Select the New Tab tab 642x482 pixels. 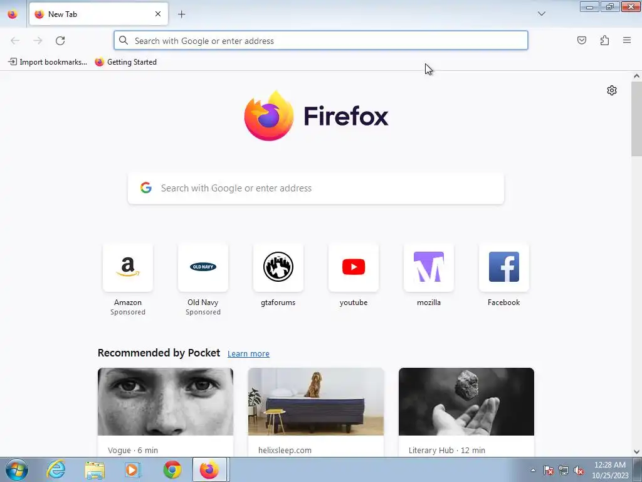[98, 14]
